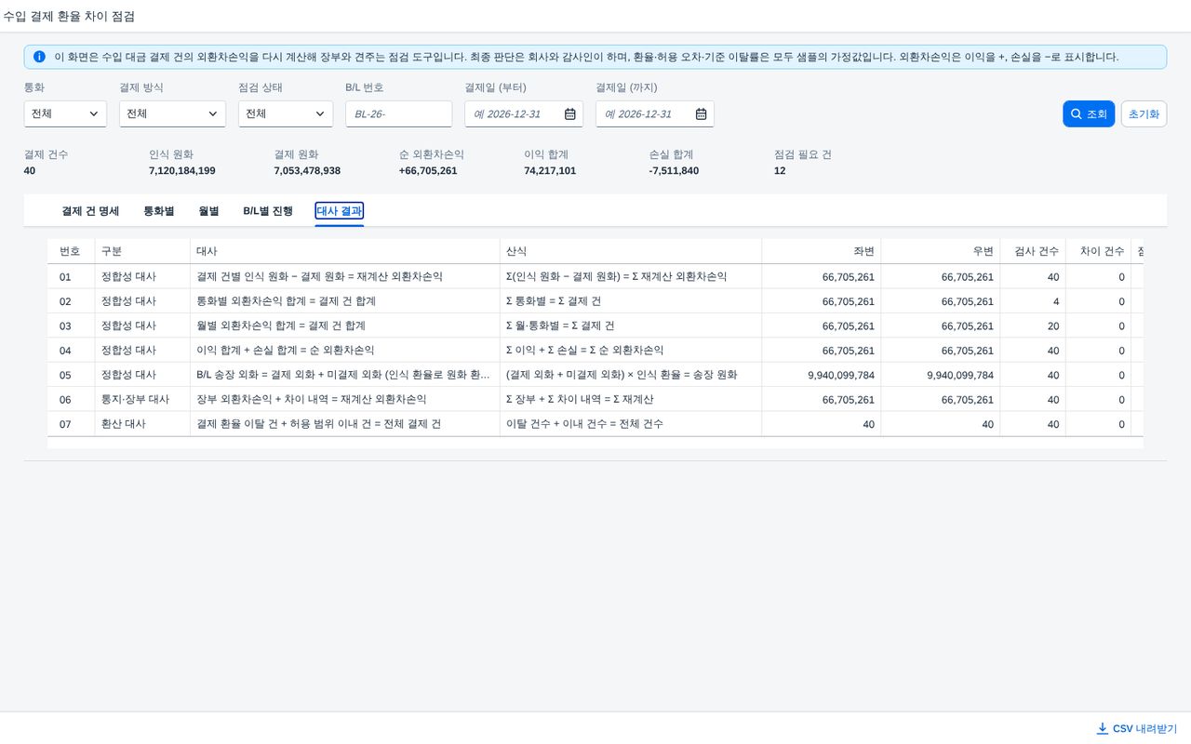The height and width of the screenshot is (744, 1191).
Task: Click the 이익 합계 value 74,217,101
Action: point(550,171)
